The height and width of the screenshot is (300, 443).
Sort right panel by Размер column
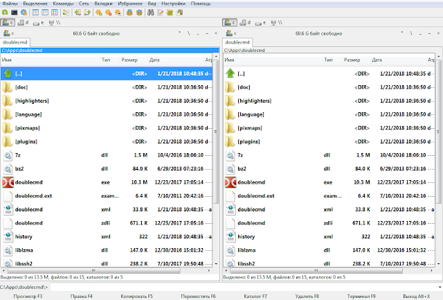356,60
